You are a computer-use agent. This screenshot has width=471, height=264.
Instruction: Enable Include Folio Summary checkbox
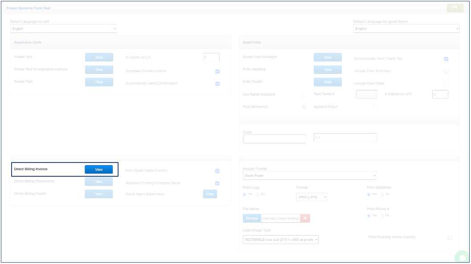pyautogui.click(x=446, y=71)
